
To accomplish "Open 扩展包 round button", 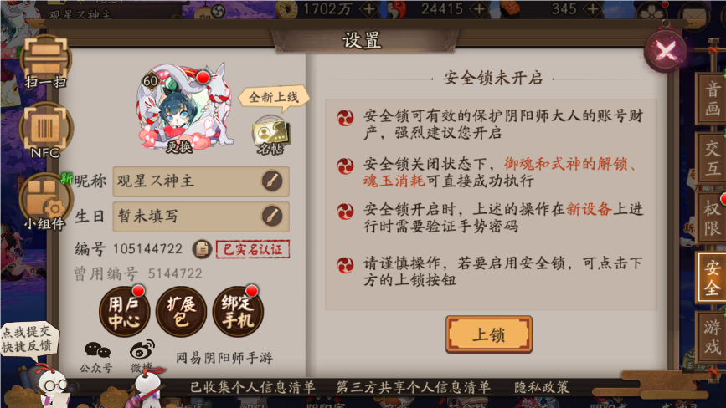I will point(181,311).
